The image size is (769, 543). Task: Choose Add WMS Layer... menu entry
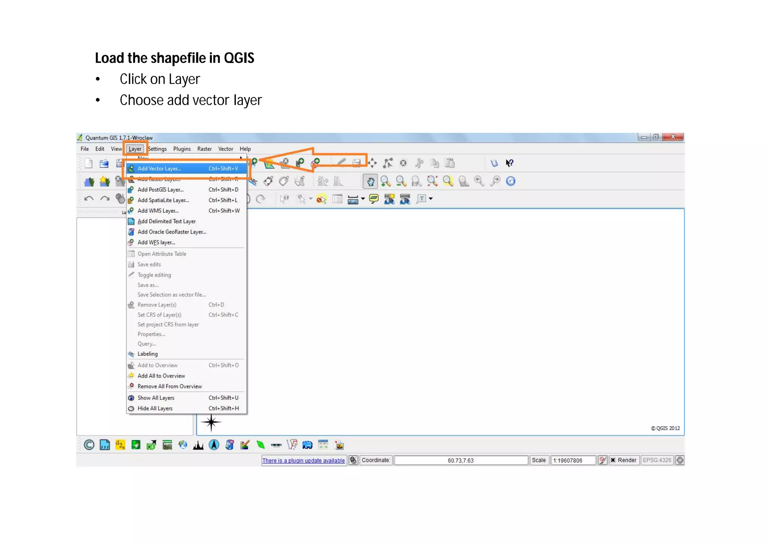click(187, 211)
